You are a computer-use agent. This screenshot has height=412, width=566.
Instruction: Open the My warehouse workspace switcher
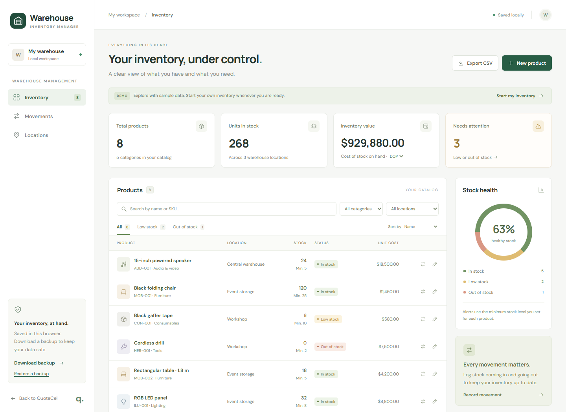point(47,55)
